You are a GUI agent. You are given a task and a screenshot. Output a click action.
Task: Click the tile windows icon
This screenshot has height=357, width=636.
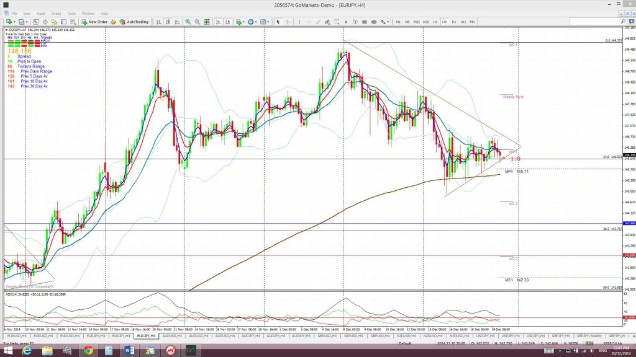(206, 22)
